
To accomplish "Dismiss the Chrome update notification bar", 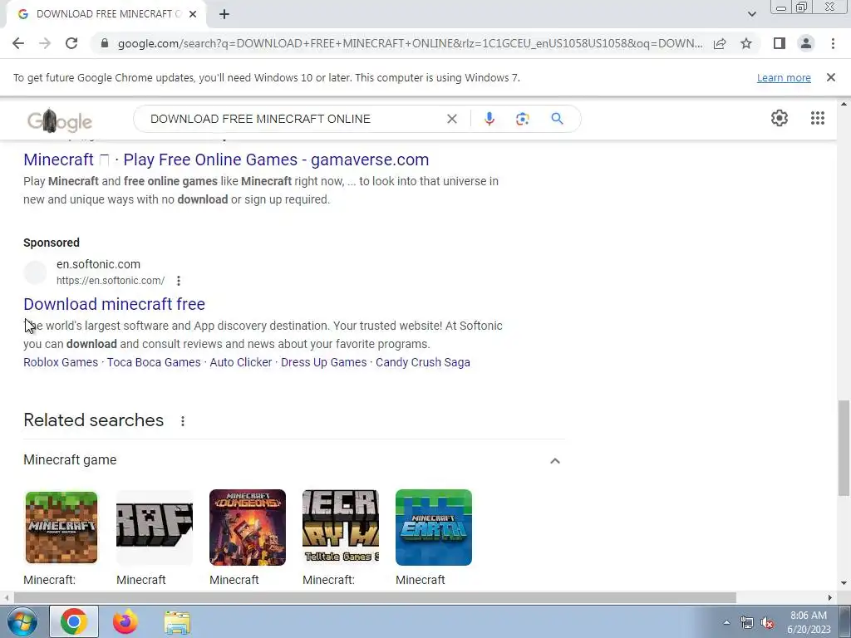I will pyautogui.click(x=830, y=77).
